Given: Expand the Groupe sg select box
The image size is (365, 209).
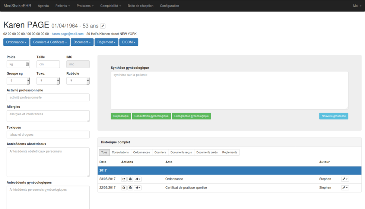Looking at the screenshot, I should pyautogui.click(x=18, y=81).
